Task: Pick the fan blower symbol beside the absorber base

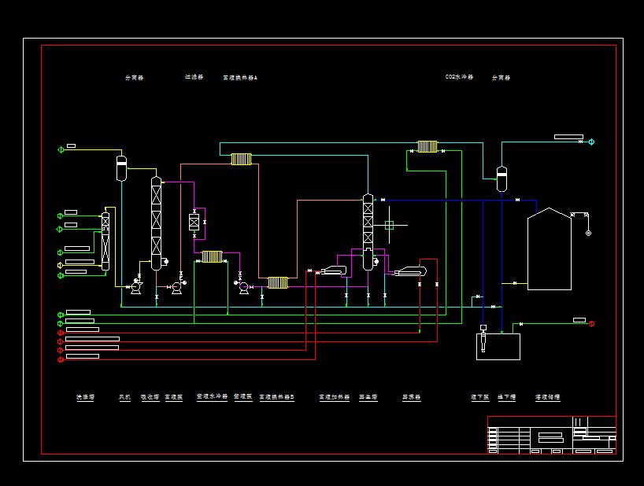Action: pyautogui.click(x=136, y=287)
